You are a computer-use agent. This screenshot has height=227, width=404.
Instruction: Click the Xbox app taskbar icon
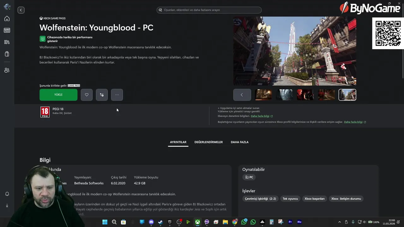[x=197, y=222]
